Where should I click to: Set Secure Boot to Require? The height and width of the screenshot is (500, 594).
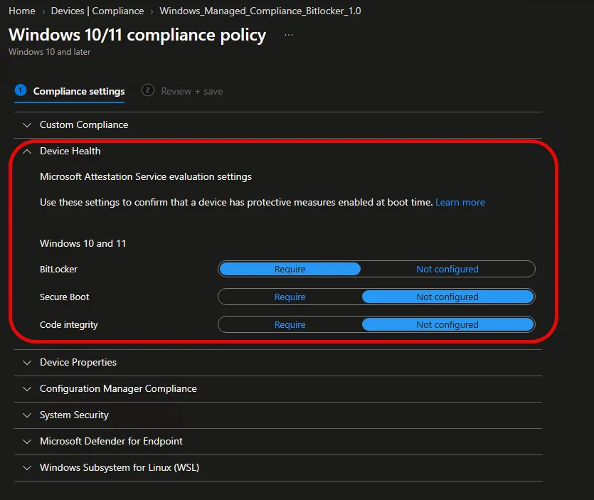click(290, 297)
